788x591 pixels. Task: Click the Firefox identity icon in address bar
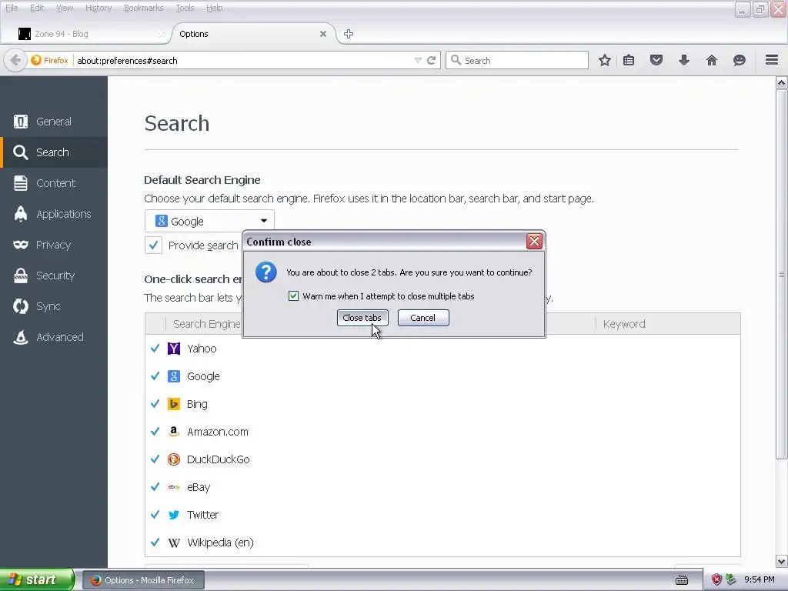point(35,60)
